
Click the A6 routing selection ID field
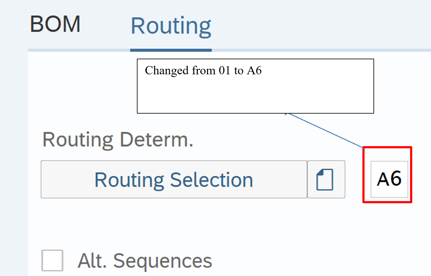tap(389, 179)
